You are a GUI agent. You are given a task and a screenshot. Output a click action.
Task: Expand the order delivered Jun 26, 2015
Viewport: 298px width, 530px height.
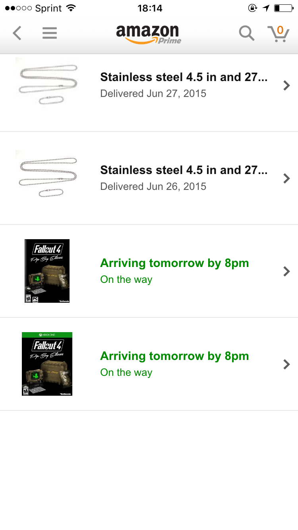[x=286, y=178]
